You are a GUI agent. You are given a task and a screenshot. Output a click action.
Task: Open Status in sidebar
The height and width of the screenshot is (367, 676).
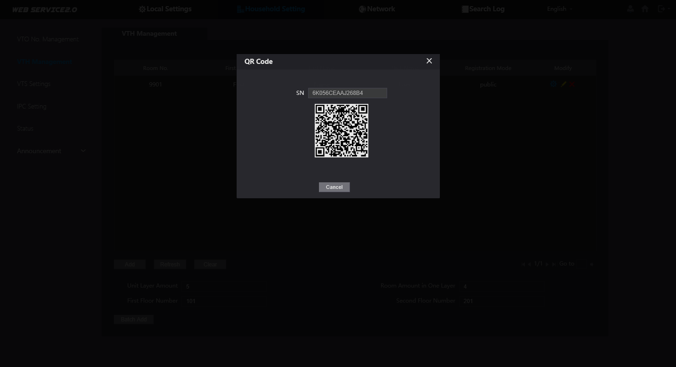(x=25, y=128)
